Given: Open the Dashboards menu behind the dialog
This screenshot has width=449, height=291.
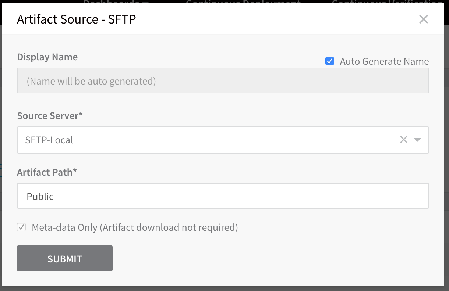Looking at the screenshot, I should 115,2.
